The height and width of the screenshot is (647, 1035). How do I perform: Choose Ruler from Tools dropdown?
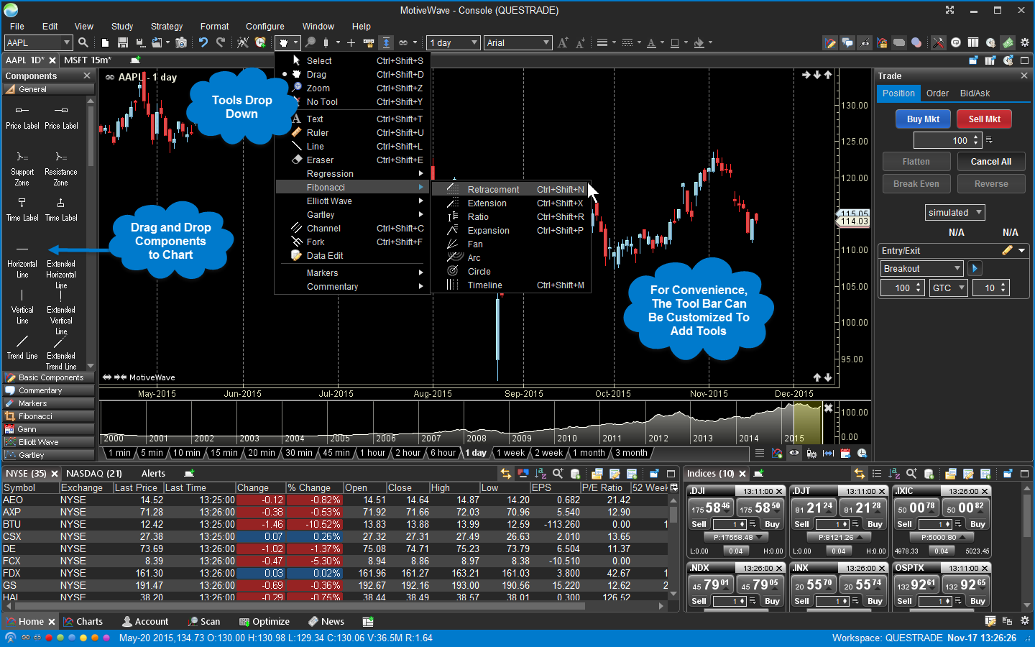point(353,132)
